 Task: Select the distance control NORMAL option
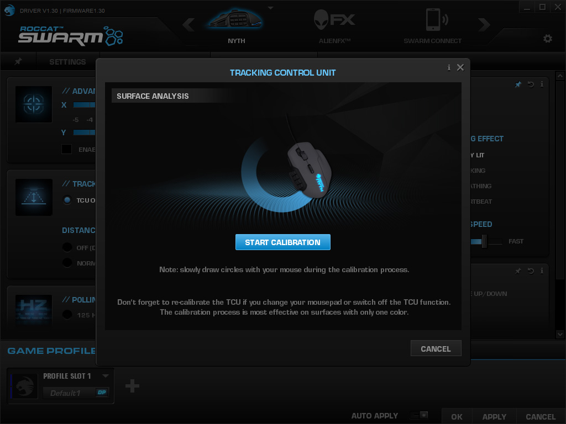(67, 263)
